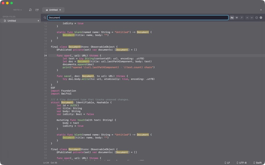This screenshot has width=265, height=165.
Task: Select Untitled in the Open Files list
Action: 20,21
